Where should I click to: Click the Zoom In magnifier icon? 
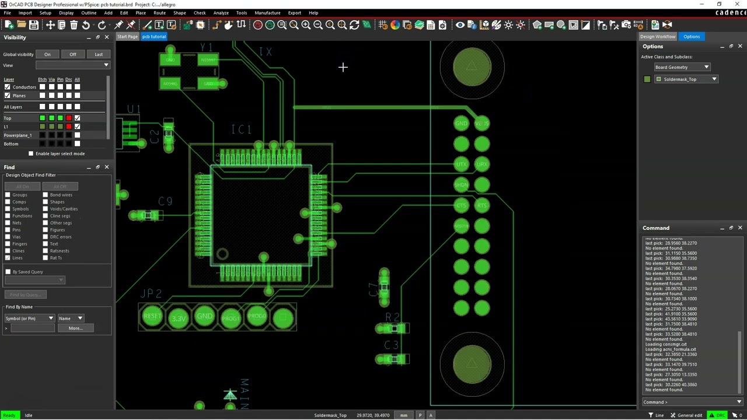click(306, 25)
